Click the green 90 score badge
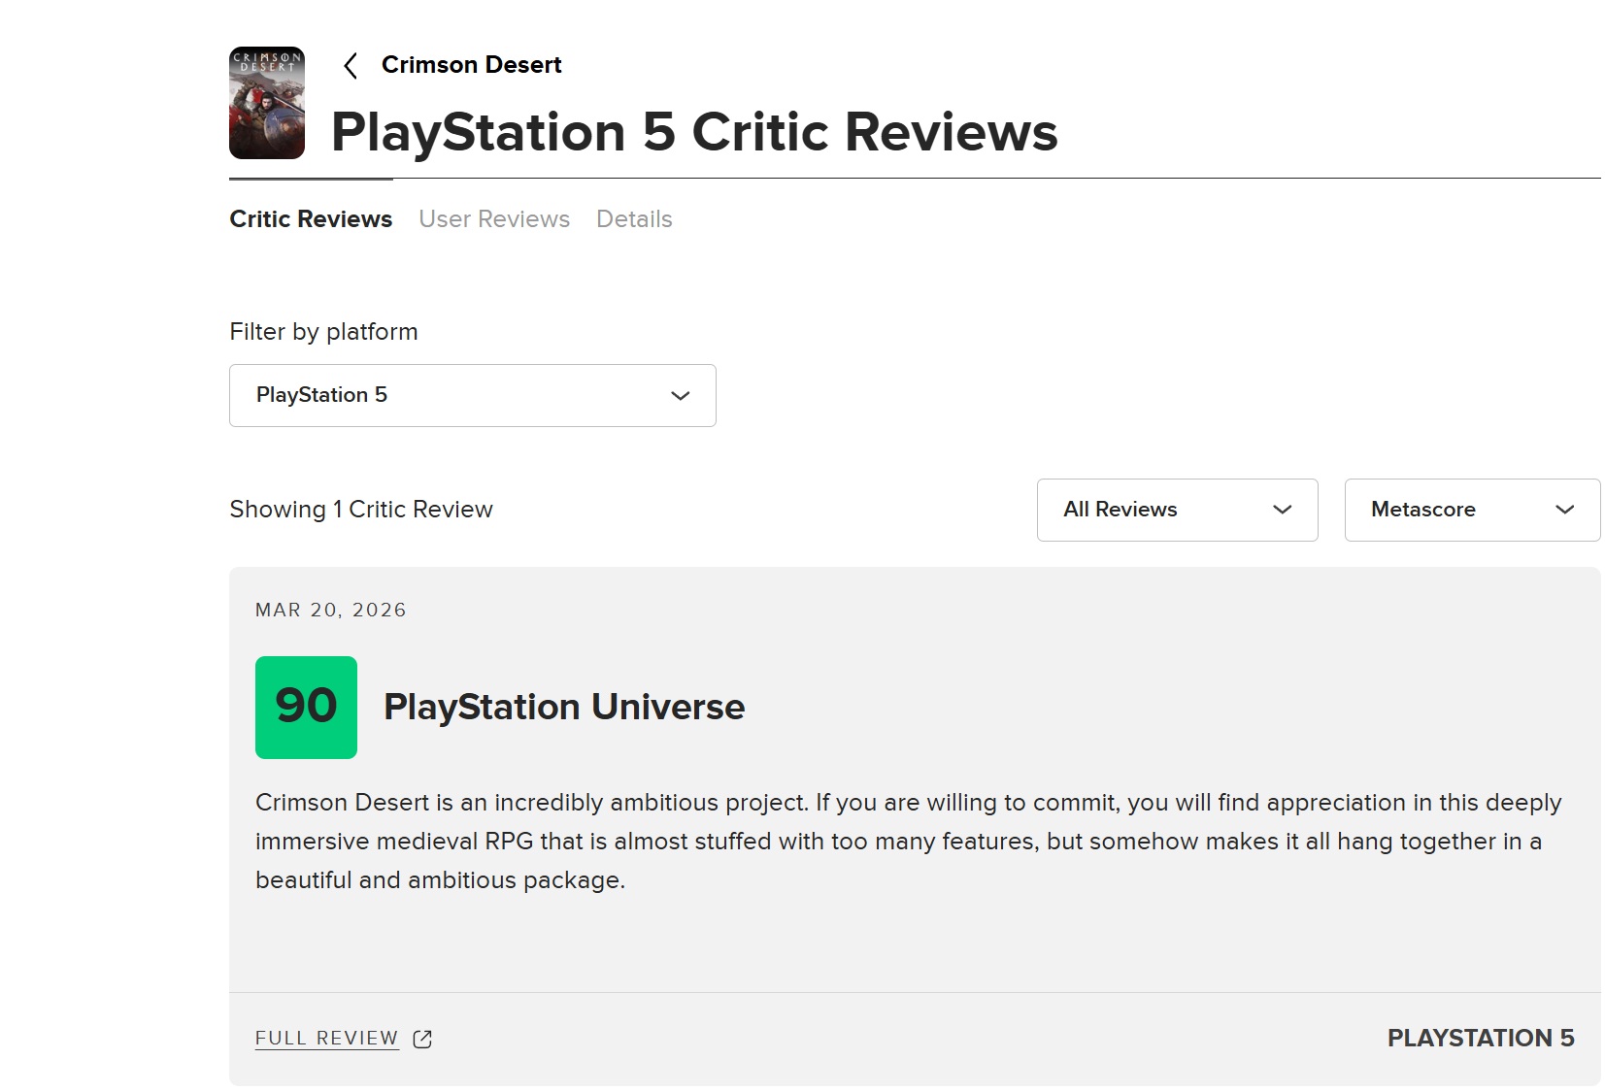This screenshot has width=1605, height=1092. [x=306, y=707]
